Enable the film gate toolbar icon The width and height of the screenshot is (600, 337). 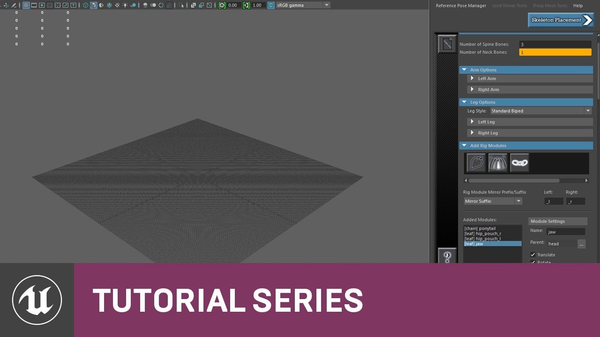(34, 5)
